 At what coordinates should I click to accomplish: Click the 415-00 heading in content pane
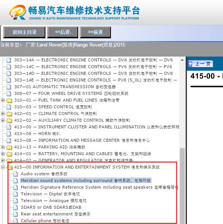pos(207,76)
